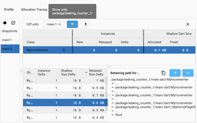Click the Instance Delta column header
This screenshot has width=197, height=123.
point(47,72)
